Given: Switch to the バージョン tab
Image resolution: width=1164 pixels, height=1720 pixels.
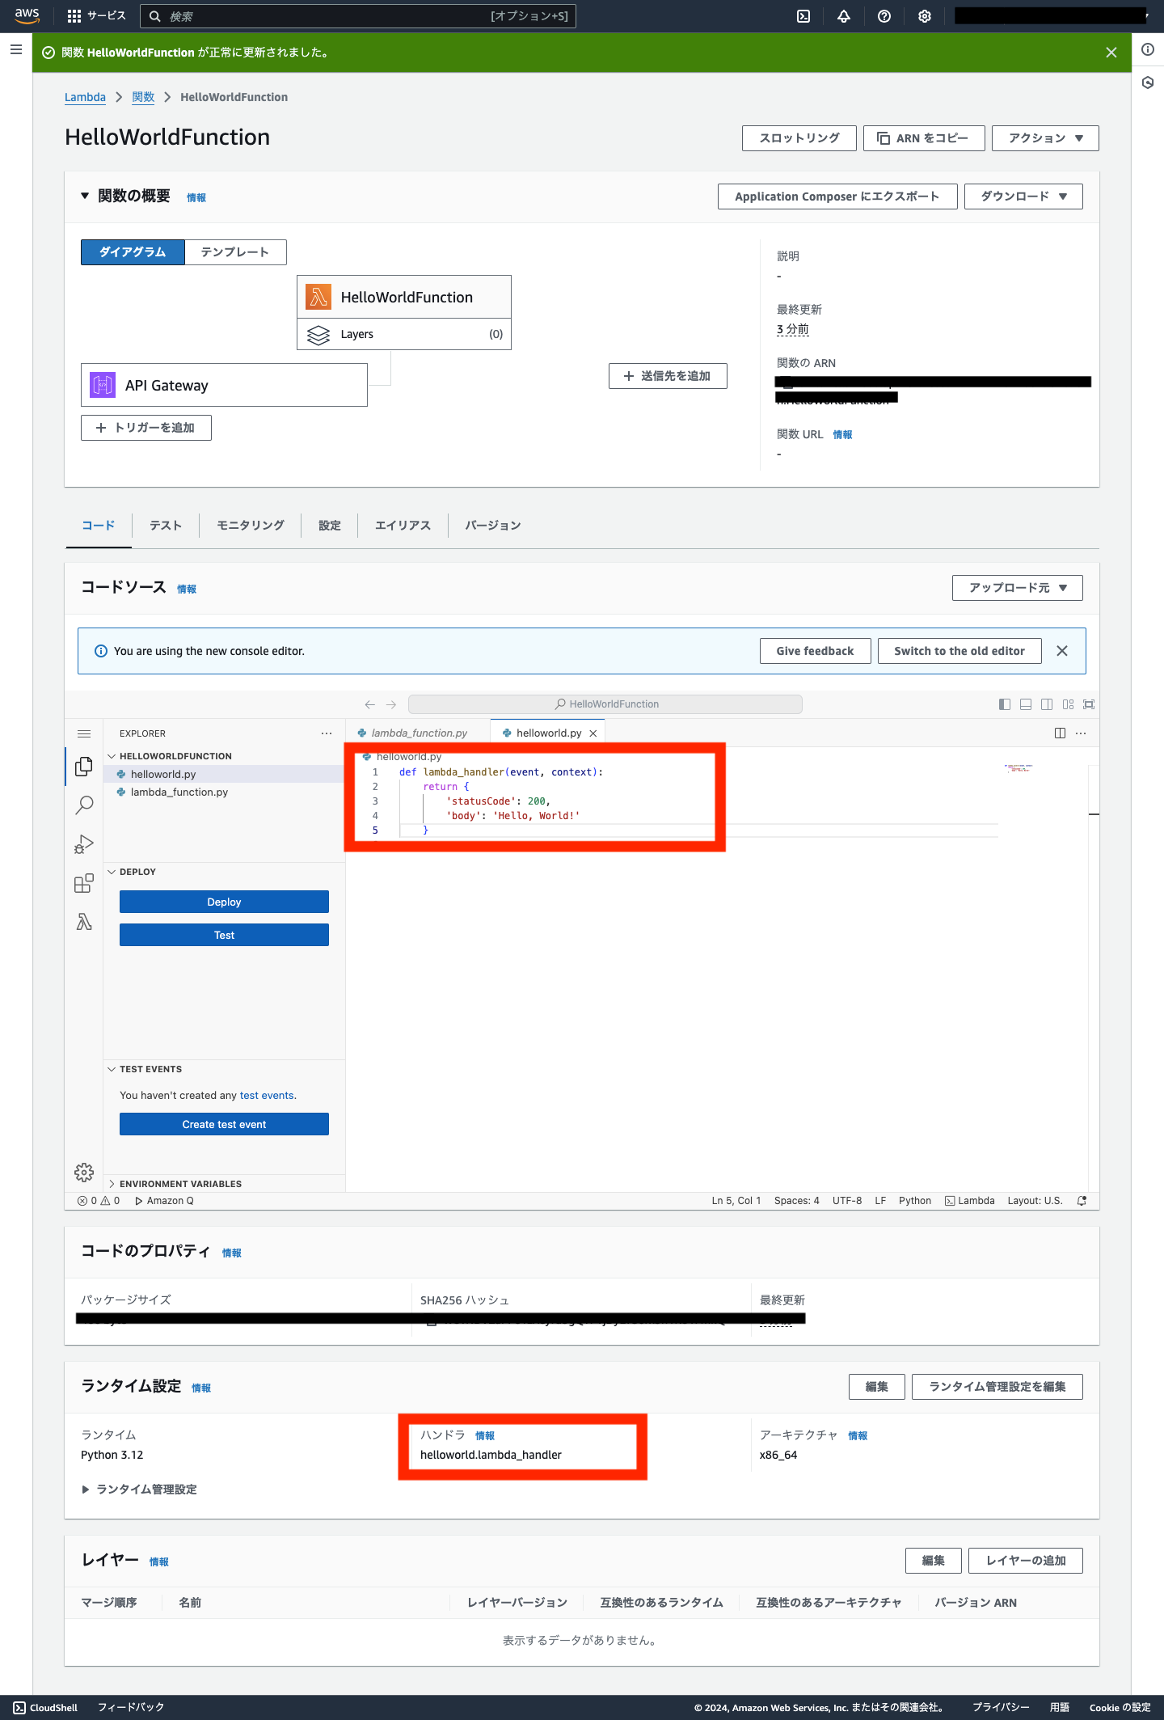Looking at the screenshot, I should [x=493, y=526].
